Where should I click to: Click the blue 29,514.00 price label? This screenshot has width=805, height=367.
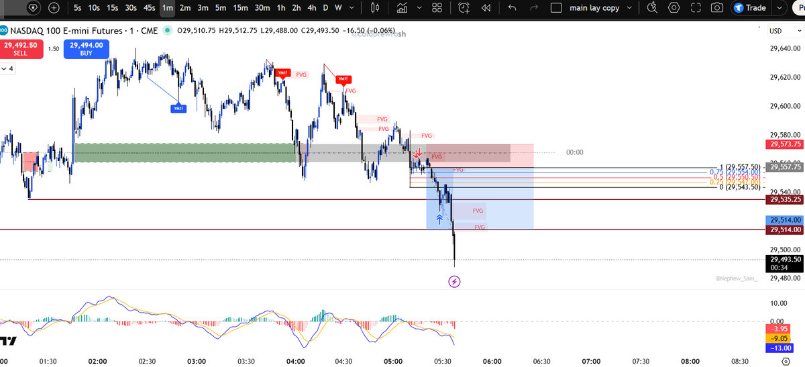[784, 220]
